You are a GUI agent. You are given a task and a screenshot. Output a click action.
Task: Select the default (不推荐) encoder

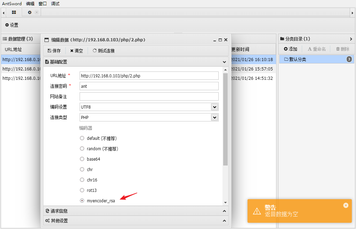[x=82, y=138]
